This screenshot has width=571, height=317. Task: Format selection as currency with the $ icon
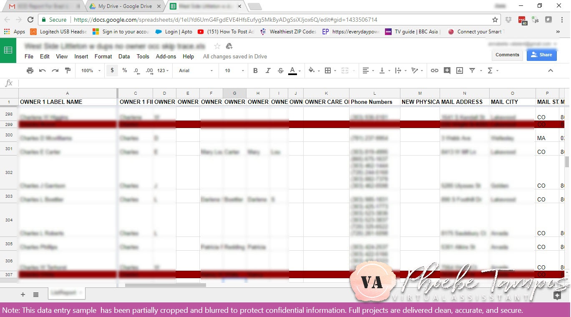[x=112, y=70]
